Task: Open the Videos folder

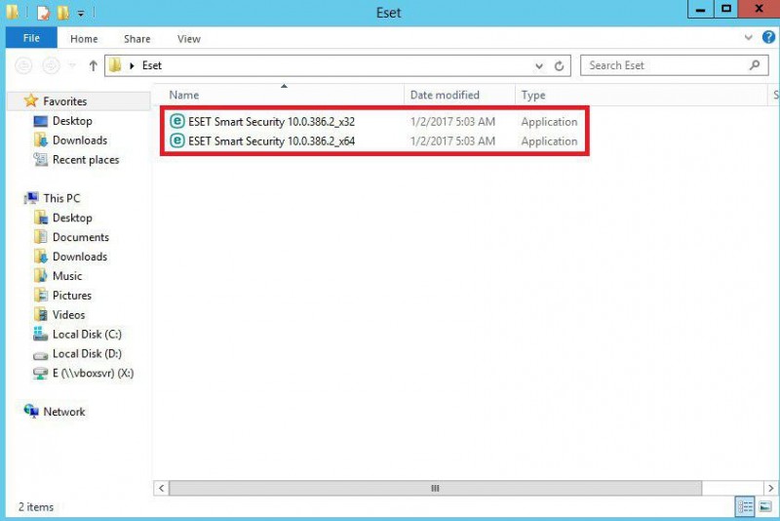Action: (68, 314)
